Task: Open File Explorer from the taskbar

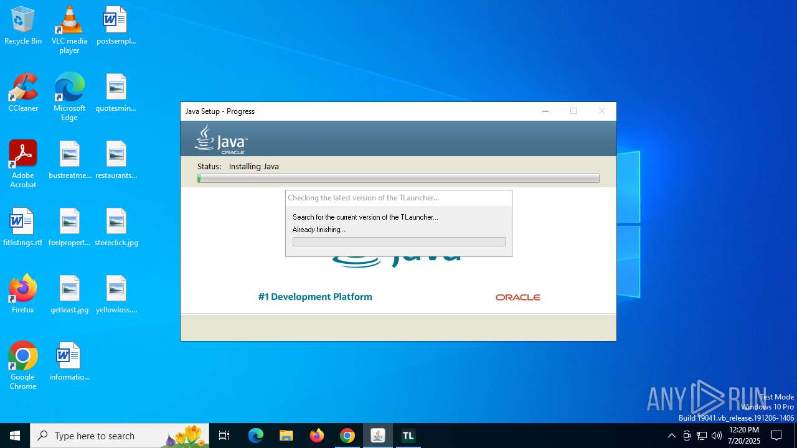Action: click(x=286, y=436)
